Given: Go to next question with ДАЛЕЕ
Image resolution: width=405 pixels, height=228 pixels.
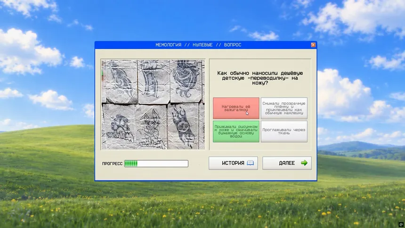Looking at the screenshot, I should [287, 163].
